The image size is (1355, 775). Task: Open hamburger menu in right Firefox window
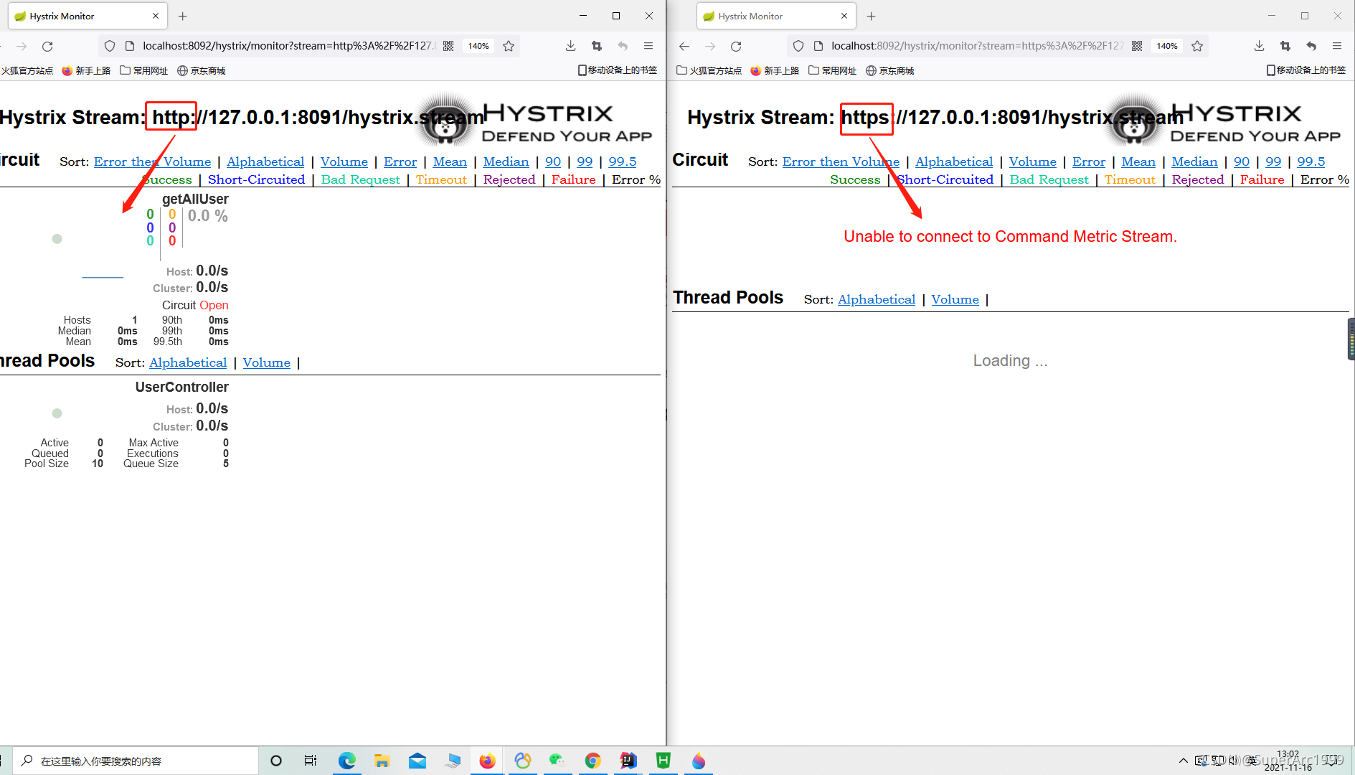point(1337,46)
